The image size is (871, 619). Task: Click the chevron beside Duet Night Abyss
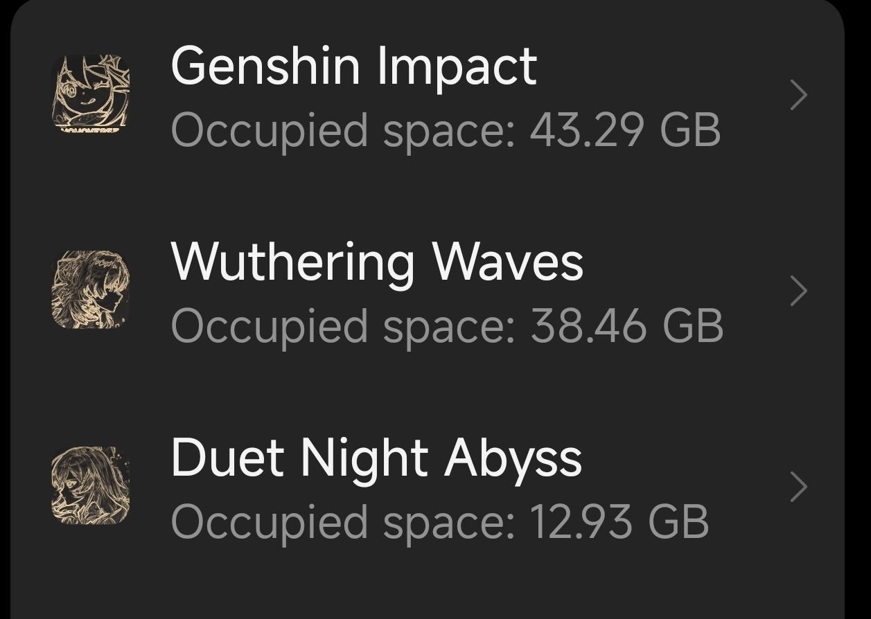point(798,487)
